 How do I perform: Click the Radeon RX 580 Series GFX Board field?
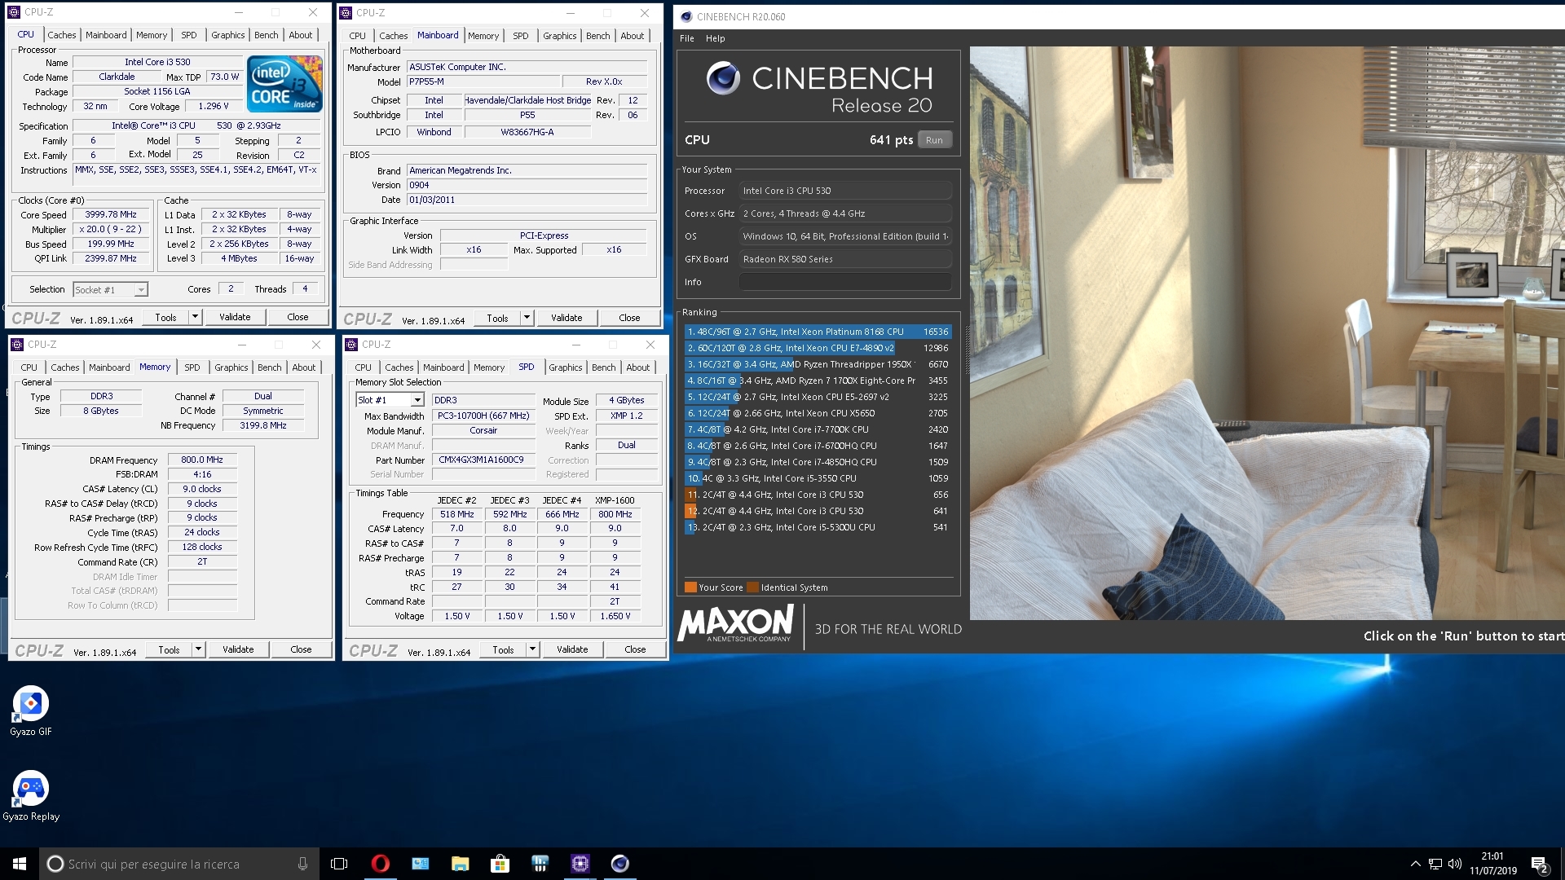(845, 259)
